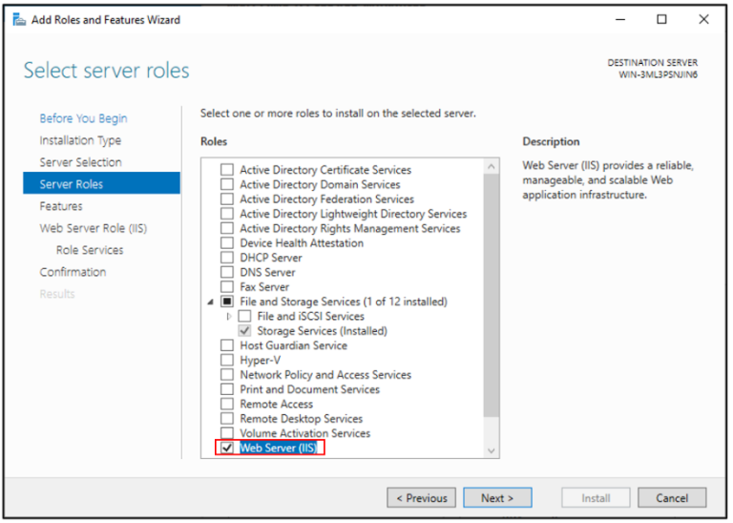This screenshot has height=523, width=733.
Task: Check Remote Desktop Services checkbox
Action: [x=227, y=418]
